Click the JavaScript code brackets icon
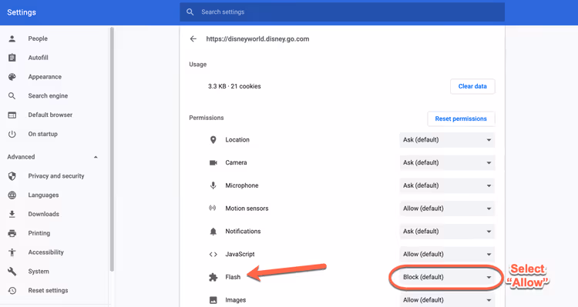The height and width of the screenshot is (307, 578). point(213,255)
